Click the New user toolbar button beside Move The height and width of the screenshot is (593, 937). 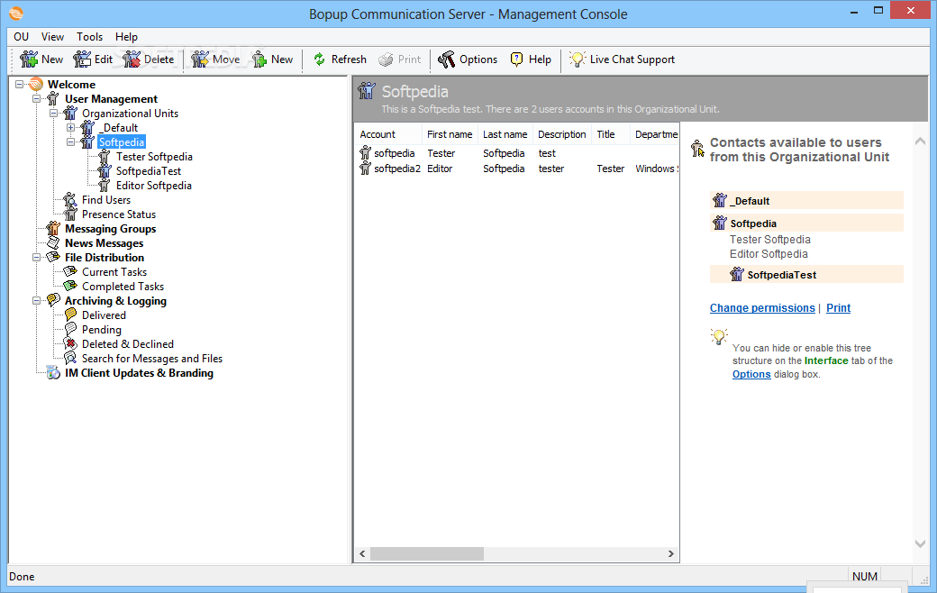tap(272, 59)
